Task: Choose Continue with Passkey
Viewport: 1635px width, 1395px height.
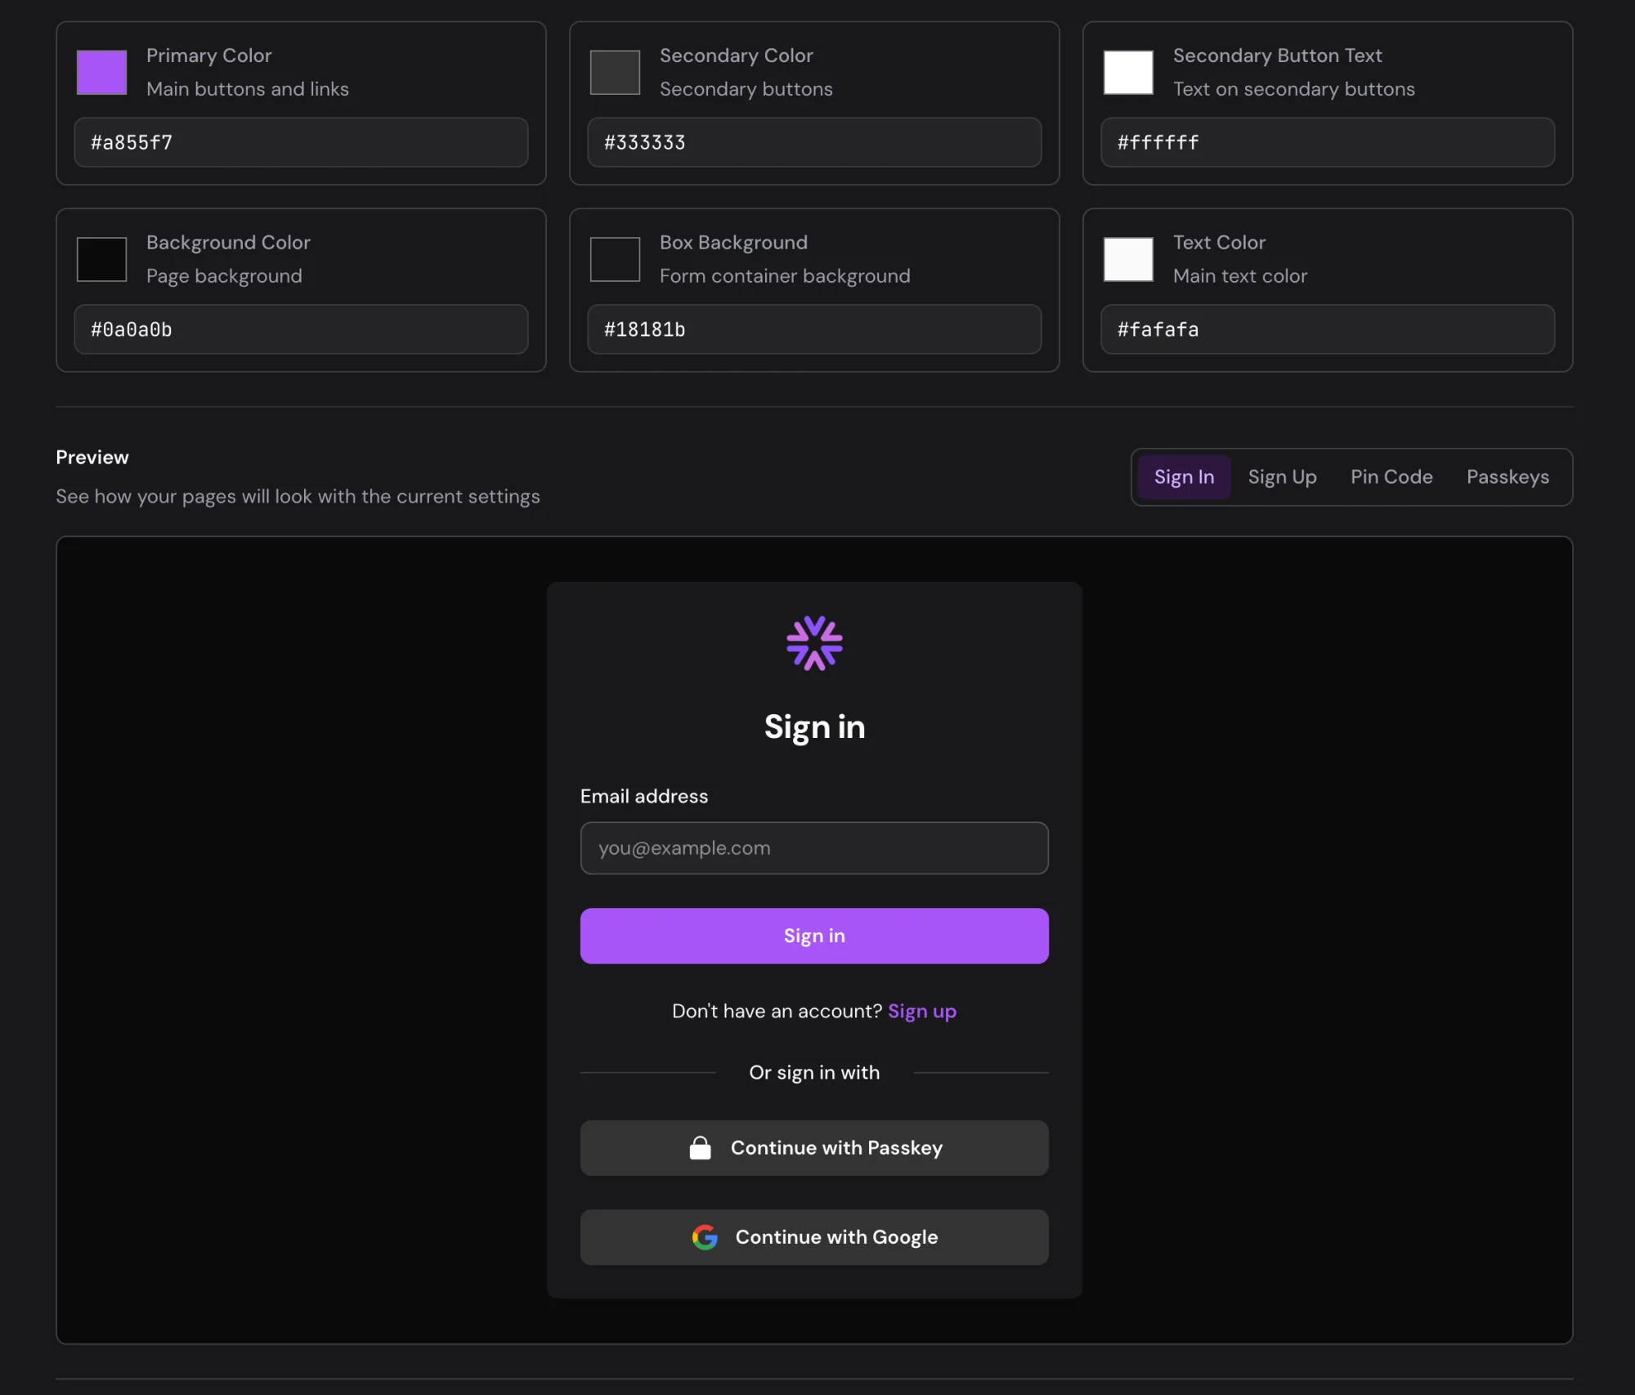Action: 814,1147
